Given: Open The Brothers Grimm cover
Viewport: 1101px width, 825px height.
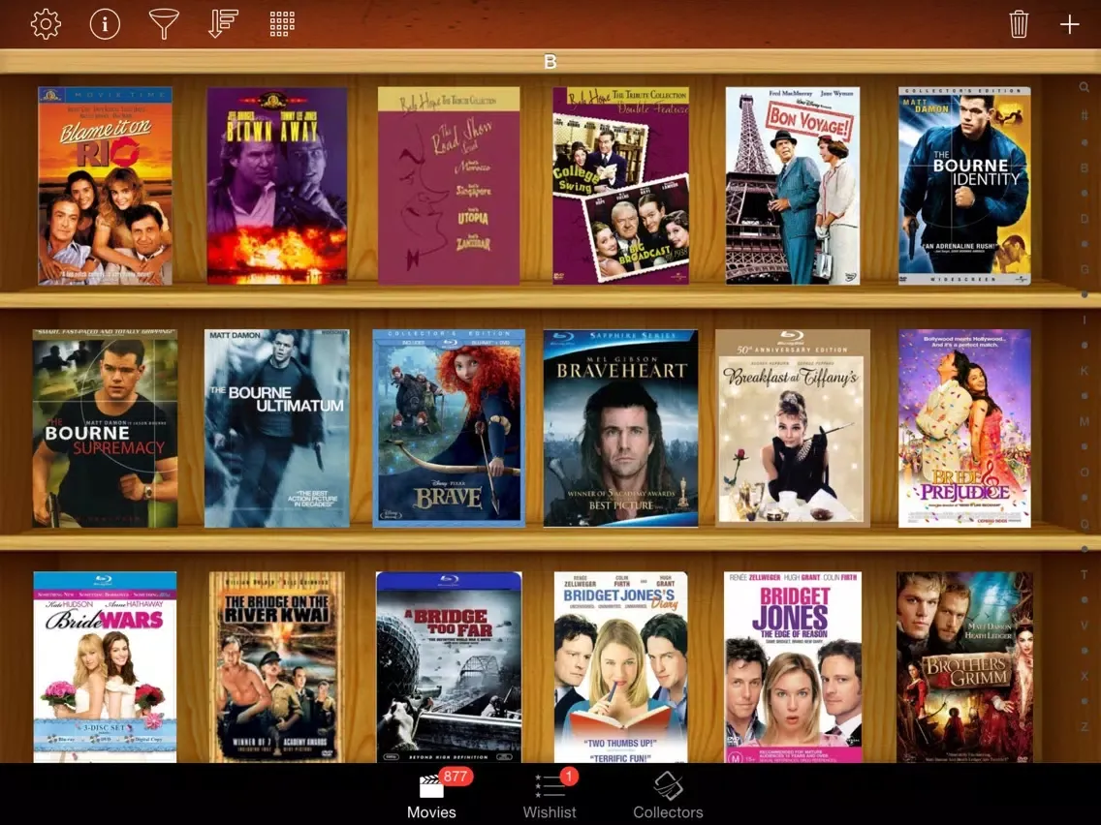Looking at the screenshot, I should (964, 667).
